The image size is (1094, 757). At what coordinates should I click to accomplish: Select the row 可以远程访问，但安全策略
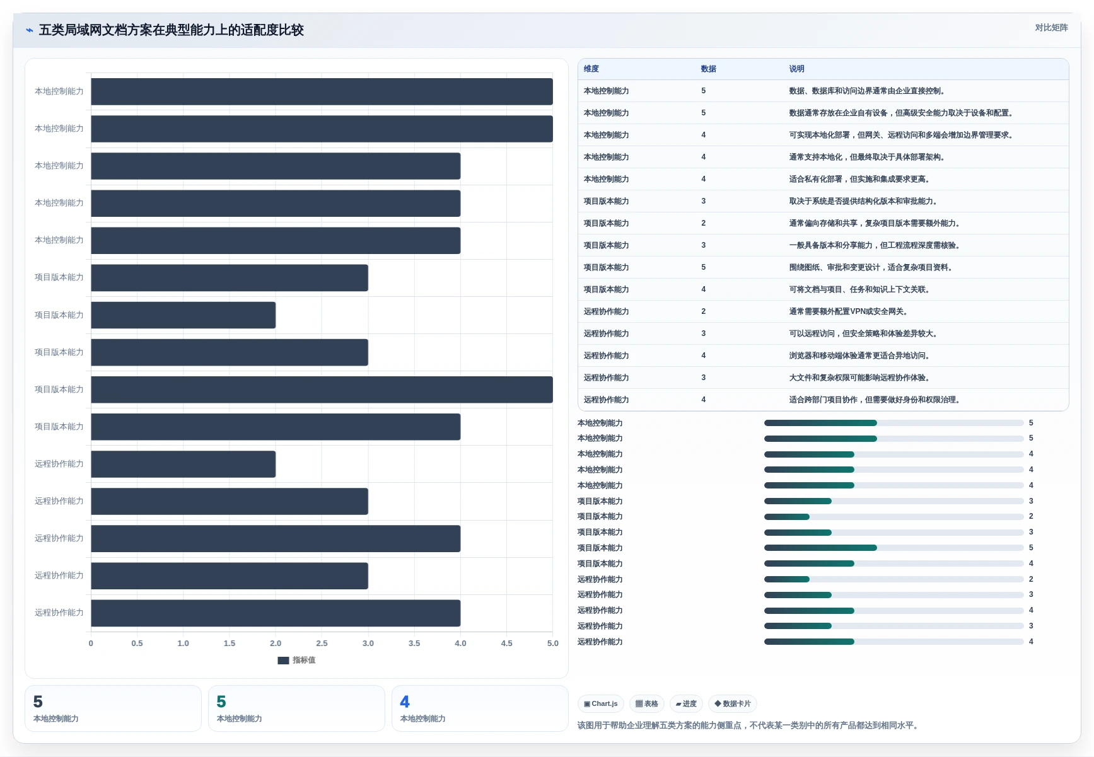[x=823, y=333]
